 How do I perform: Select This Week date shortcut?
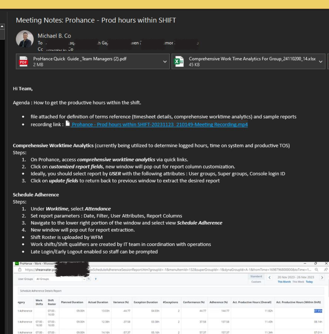coord(298,282)
